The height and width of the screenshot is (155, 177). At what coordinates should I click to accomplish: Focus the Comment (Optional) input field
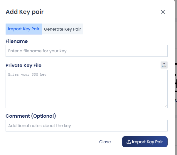pos(87,126)
